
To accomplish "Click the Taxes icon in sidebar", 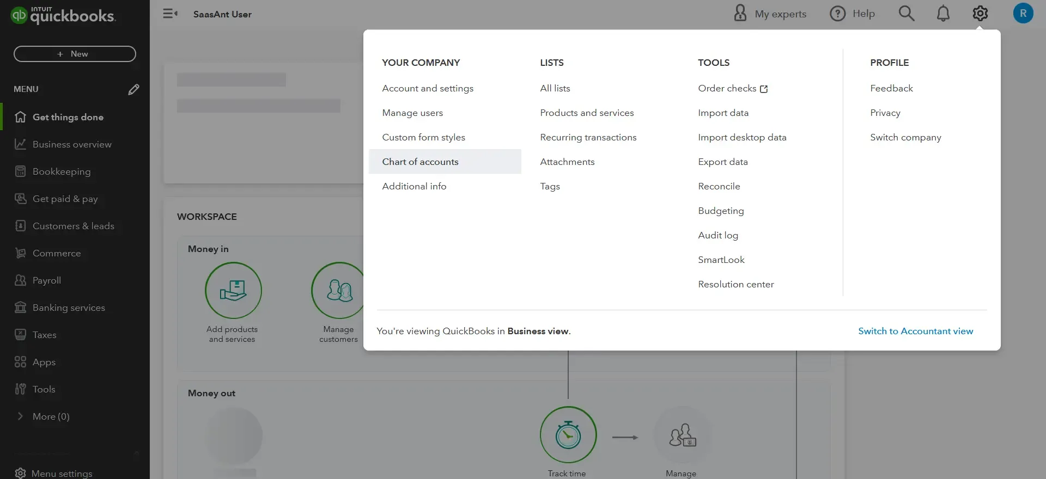I will (x=20, y=335).
